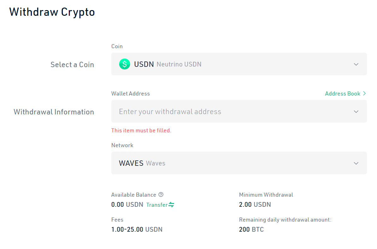Click the arrow beside Address Book

tap(364, 94)
